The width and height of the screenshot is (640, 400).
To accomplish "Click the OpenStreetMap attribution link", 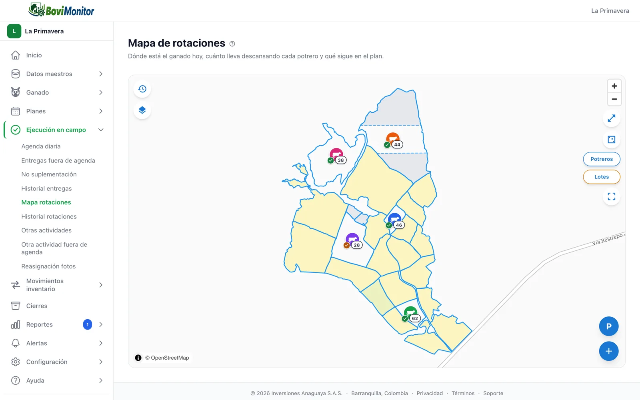I will pos(170,358).
